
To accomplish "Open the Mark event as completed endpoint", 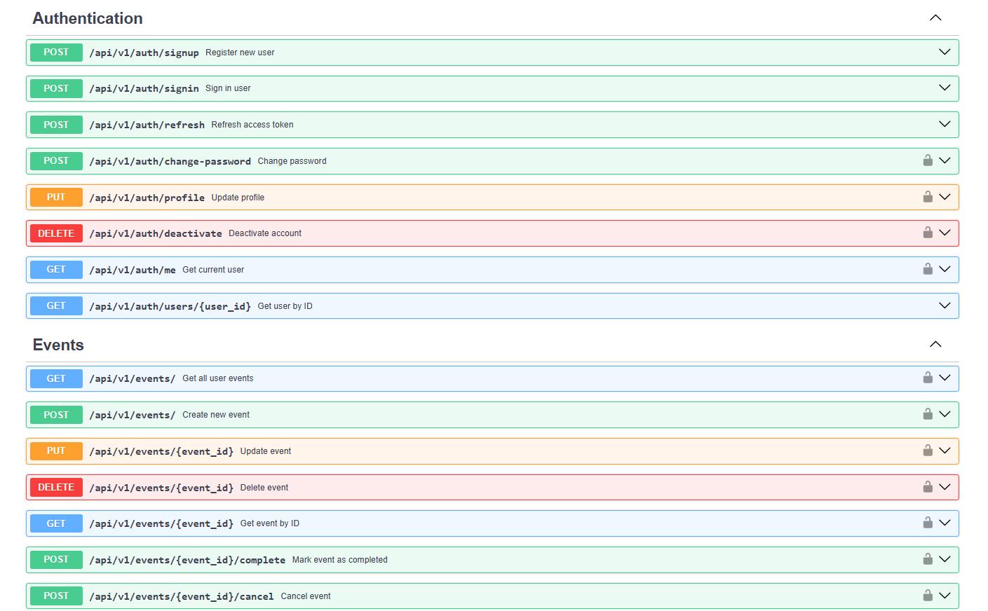I will point(339,560).
